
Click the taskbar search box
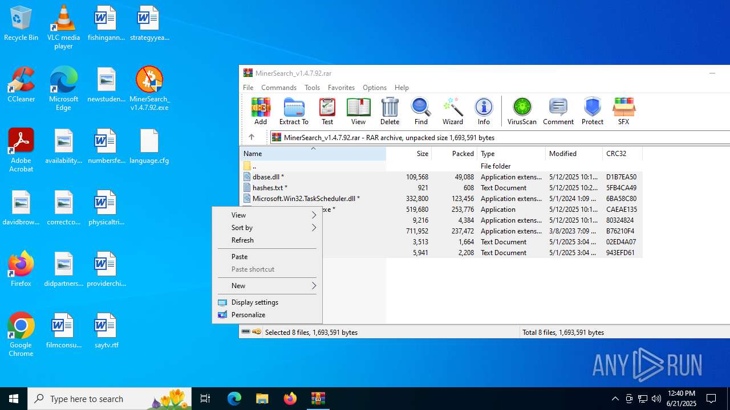109,399
